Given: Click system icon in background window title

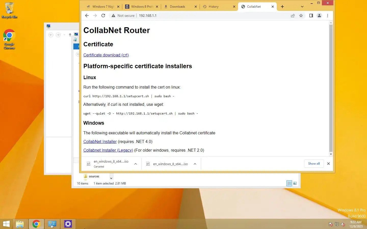Looking at the screenshot, I should click(x=49, y=26).
